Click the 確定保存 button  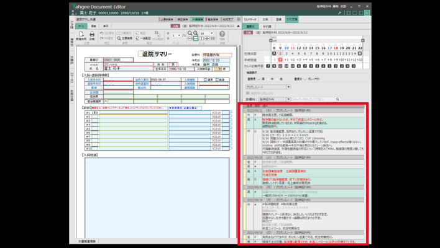(212, 19)
